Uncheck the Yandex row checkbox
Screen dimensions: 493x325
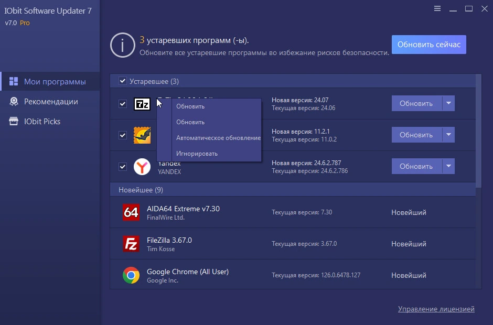click(x=123, y=167)
